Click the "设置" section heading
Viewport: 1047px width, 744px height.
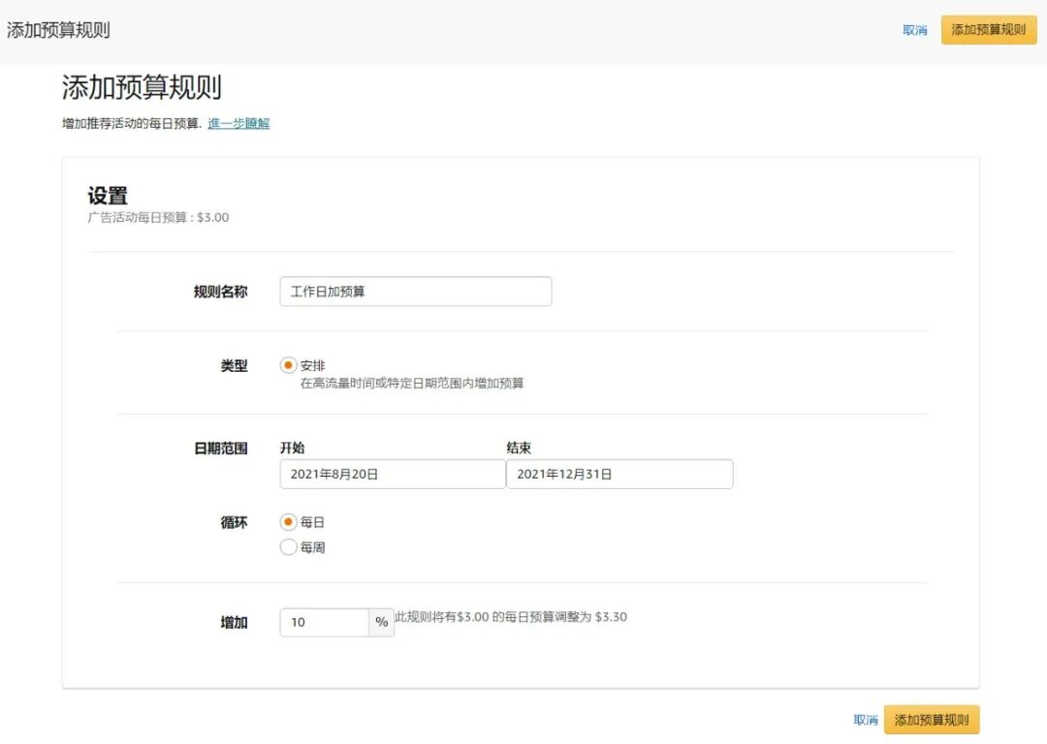(104, 194)
